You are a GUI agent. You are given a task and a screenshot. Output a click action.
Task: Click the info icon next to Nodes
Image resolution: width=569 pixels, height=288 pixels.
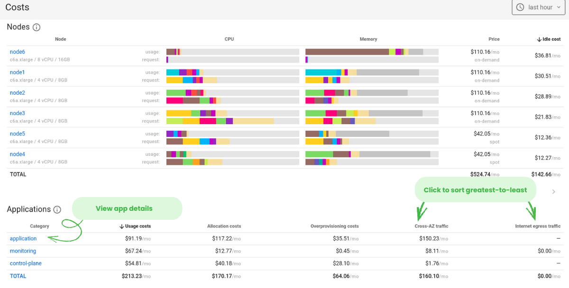point(37,27)
